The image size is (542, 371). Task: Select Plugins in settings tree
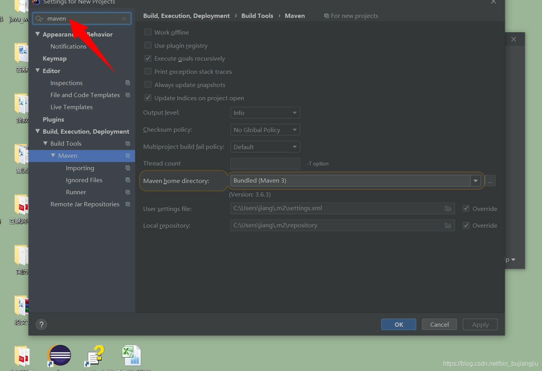[x=54, y=119]
